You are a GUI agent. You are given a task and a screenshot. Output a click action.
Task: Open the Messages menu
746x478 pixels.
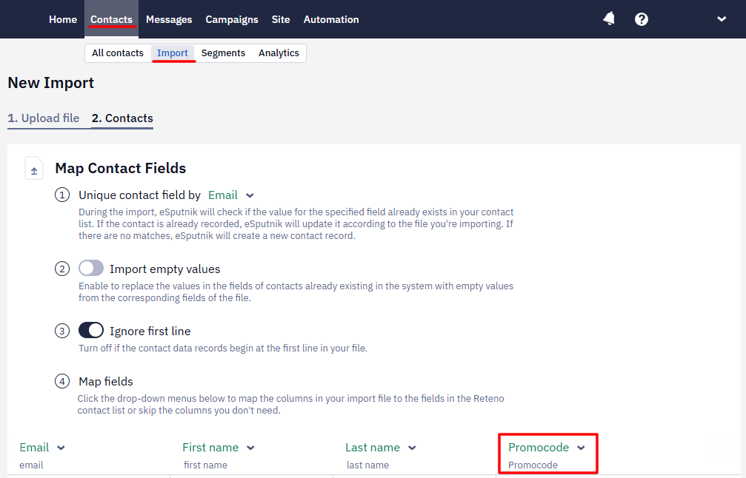[x=169, y=19]
